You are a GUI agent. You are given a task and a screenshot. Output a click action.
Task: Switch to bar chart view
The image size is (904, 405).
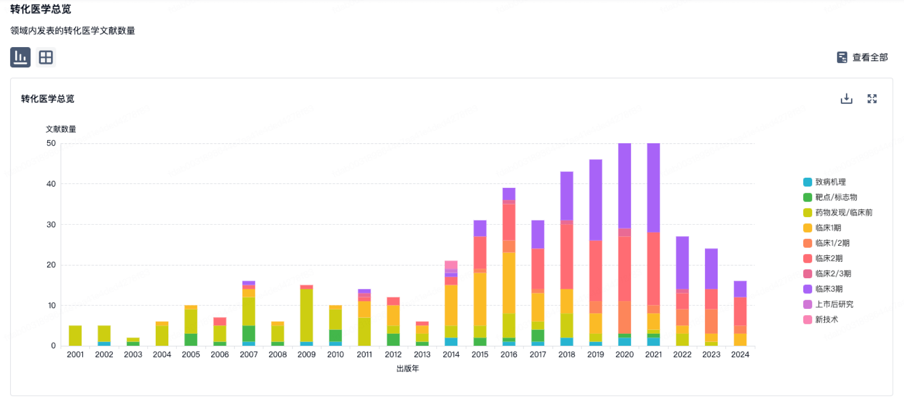pyautogui.click(x=20, y=57)
